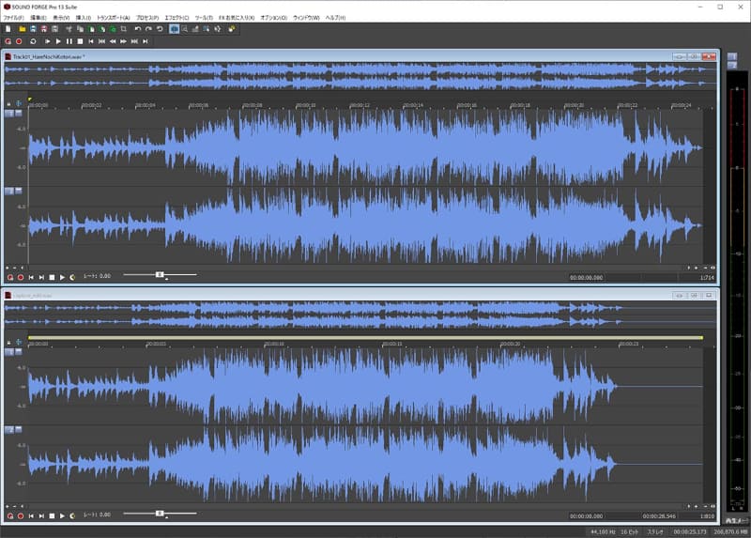Screen dimensions: 751x538
Task: Click the Cut scissors icon
Action: (69, 29)
